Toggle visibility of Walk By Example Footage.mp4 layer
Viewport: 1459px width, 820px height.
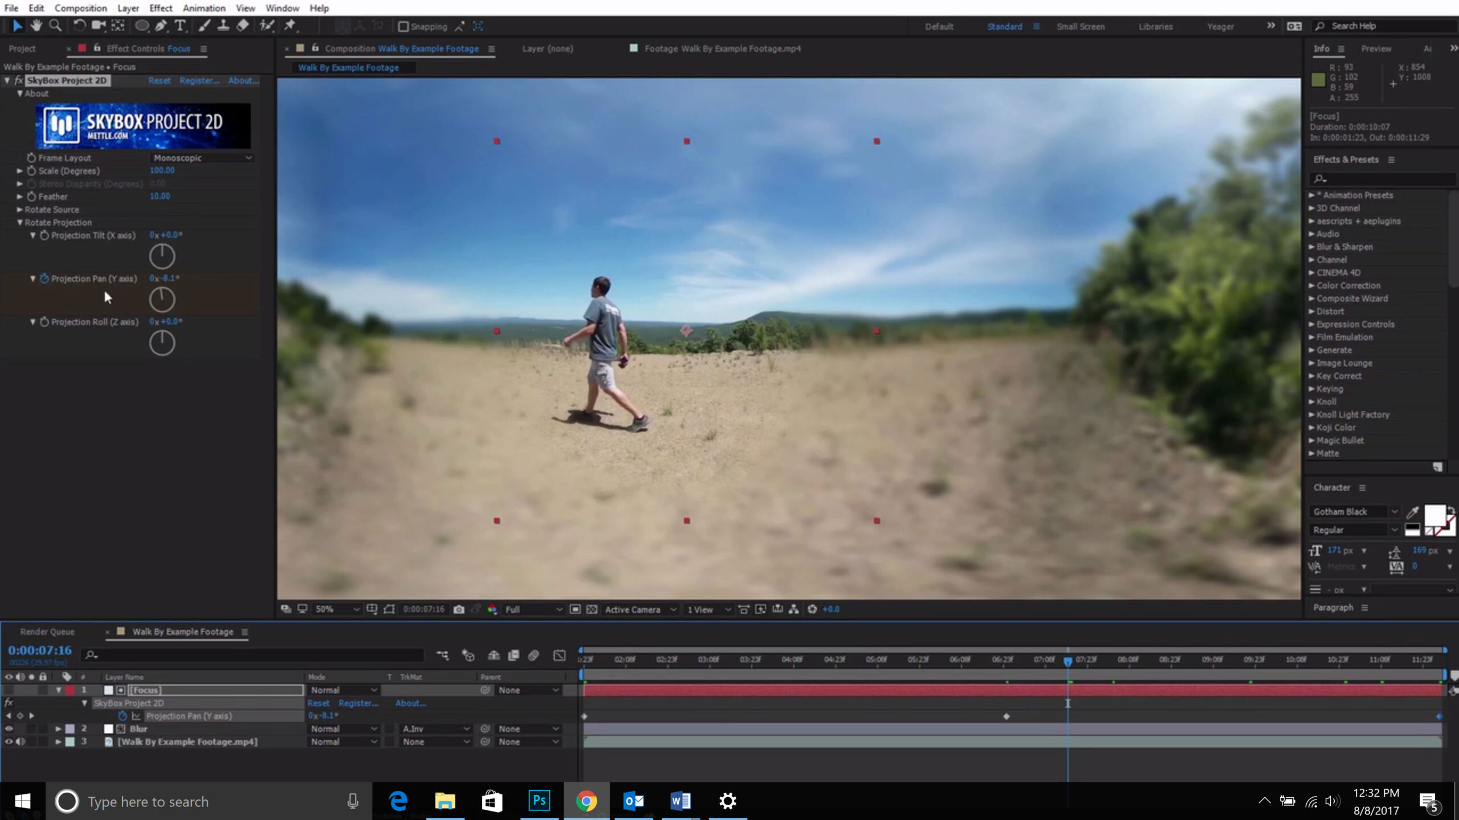coord(9,741)
